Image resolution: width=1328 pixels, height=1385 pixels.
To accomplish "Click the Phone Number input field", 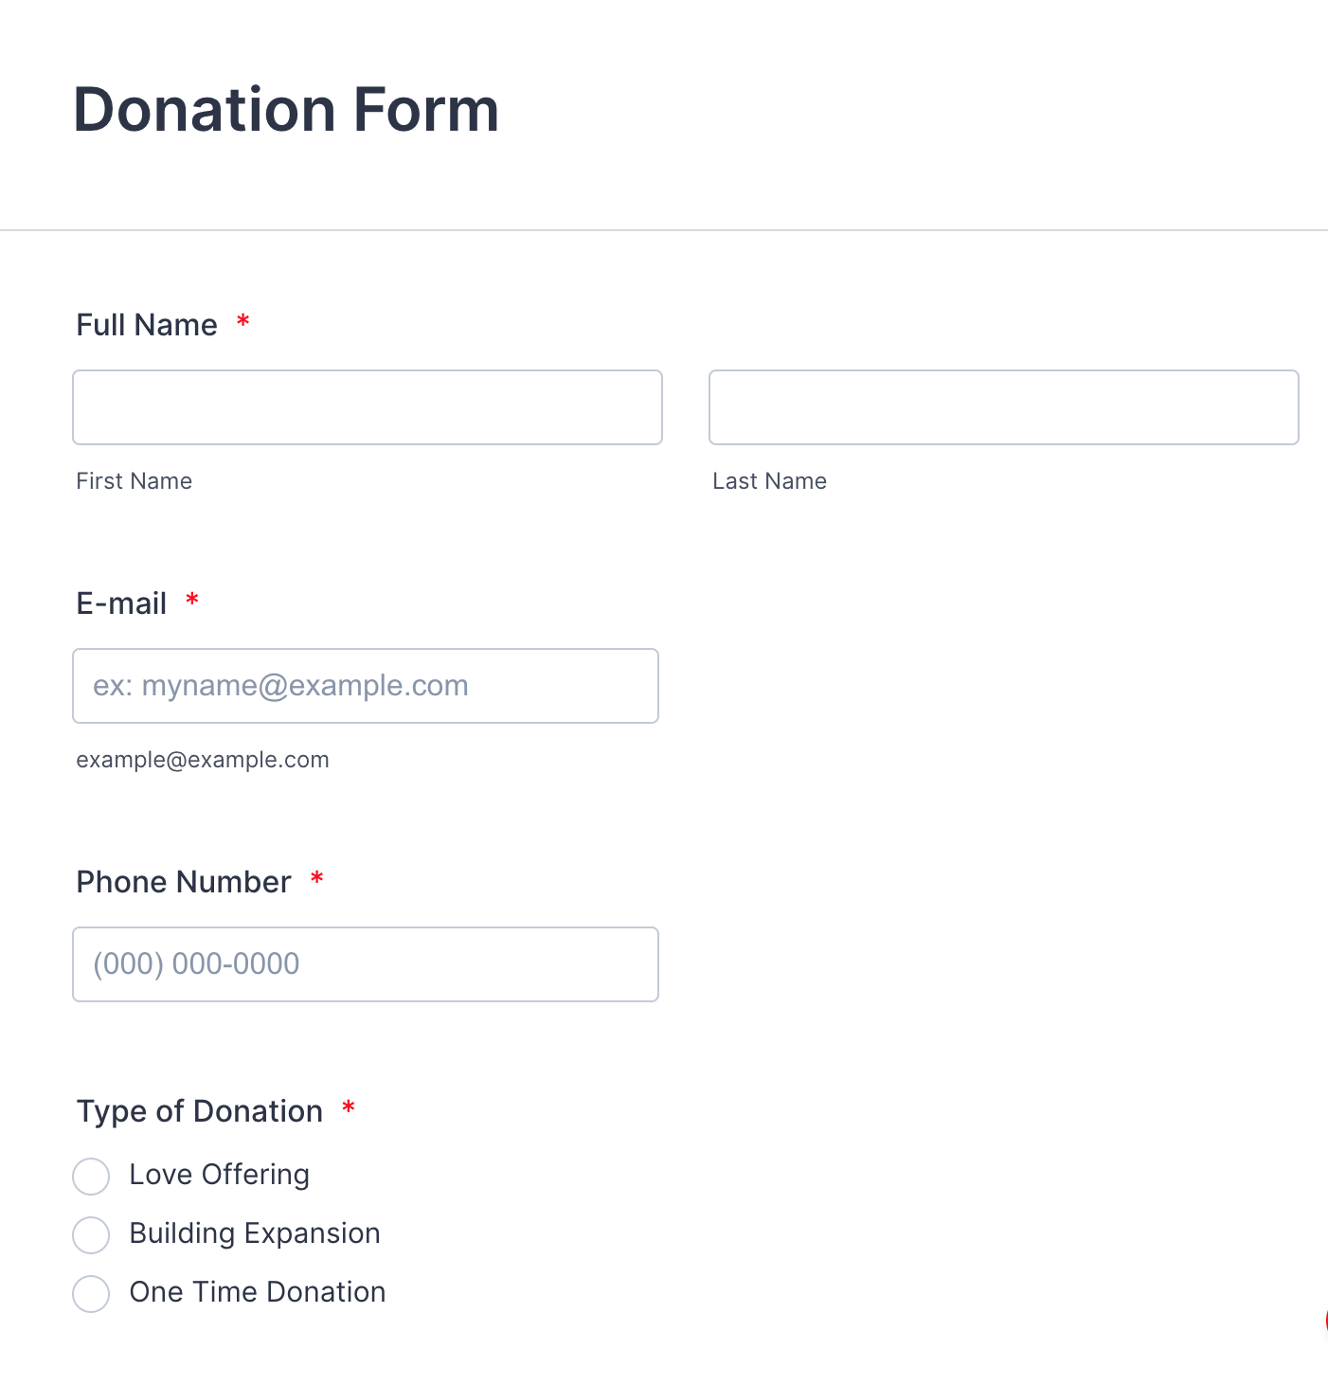I will tap(365, 964).
